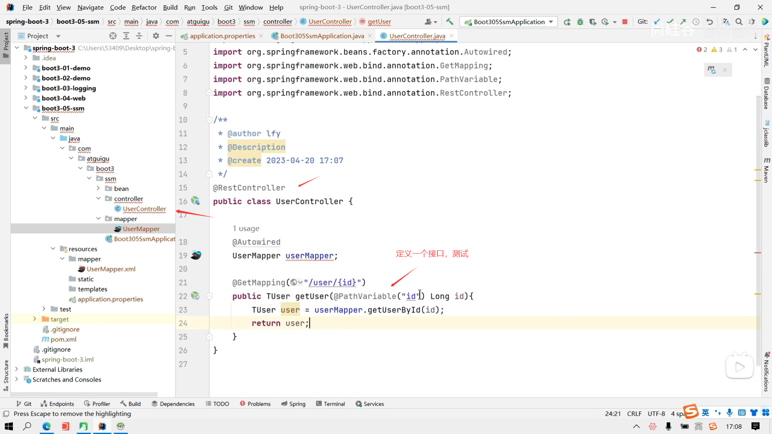
Task: Click rollback undo arrow in toolbar
Action: click(710, 22)
